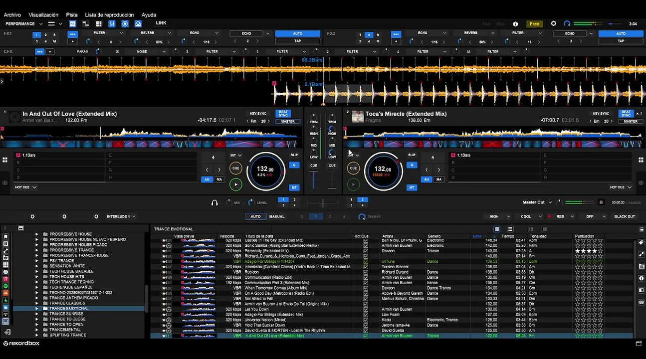Viewport: 646px width, 359px height.
Task: Click the yellow Free plan badge
Action: [x=534, y=24]
